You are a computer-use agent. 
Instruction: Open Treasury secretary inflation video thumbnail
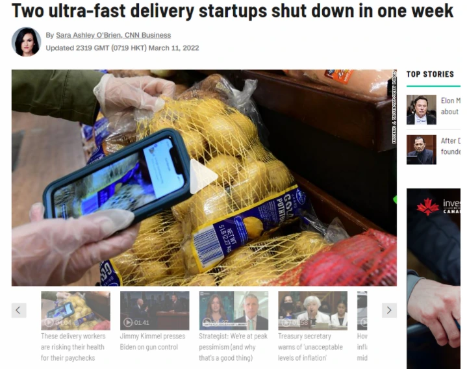[x=312, y=311]
